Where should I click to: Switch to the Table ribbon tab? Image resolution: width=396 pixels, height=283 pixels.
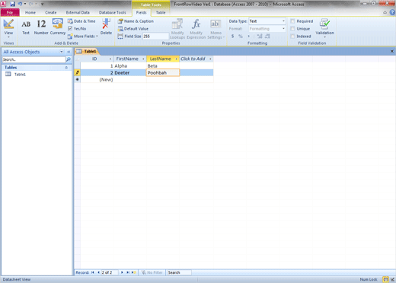tap(161, 12)
